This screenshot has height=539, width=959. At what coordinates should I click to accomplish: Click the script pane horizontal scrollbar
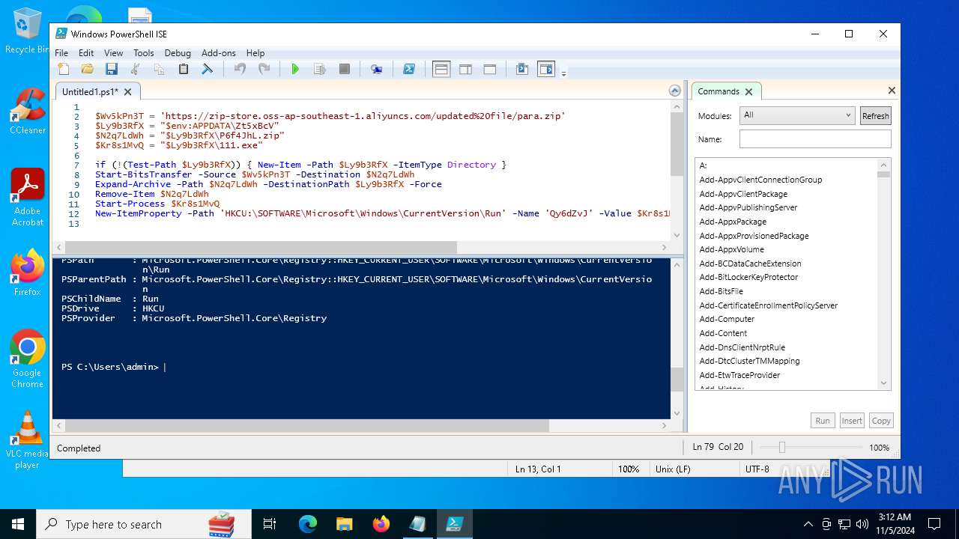[x=261, y=248]
